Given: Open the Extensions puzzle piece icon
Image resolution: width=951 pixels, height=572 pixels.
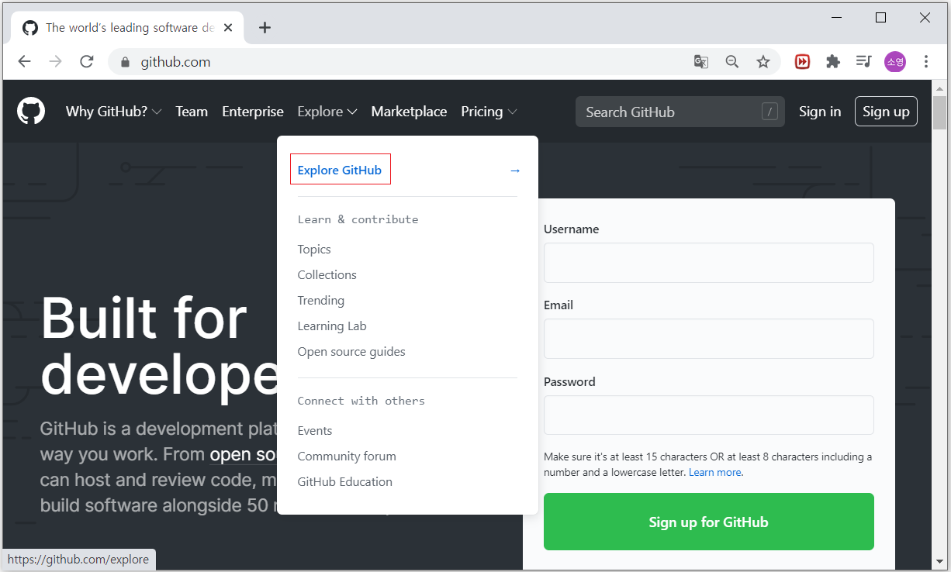Looking at the screenshot, I should click(833, 62).
